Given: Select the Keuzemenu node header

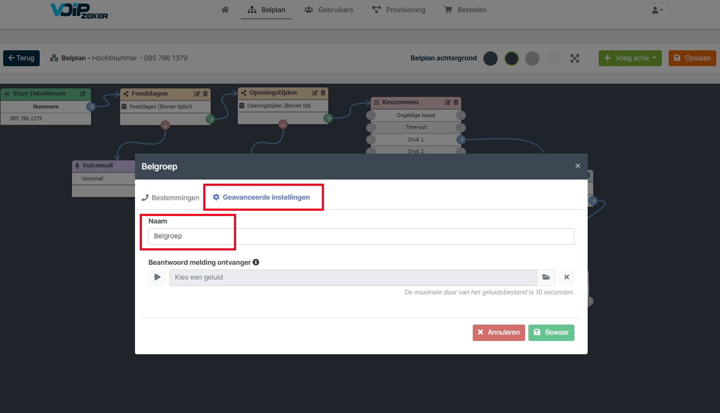Looking at the screenshot, I should [416, 102].
